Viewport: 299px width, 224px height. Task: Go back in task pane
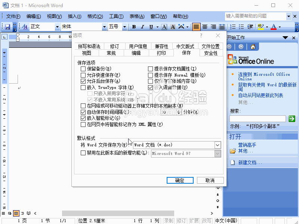coord(229,47)
